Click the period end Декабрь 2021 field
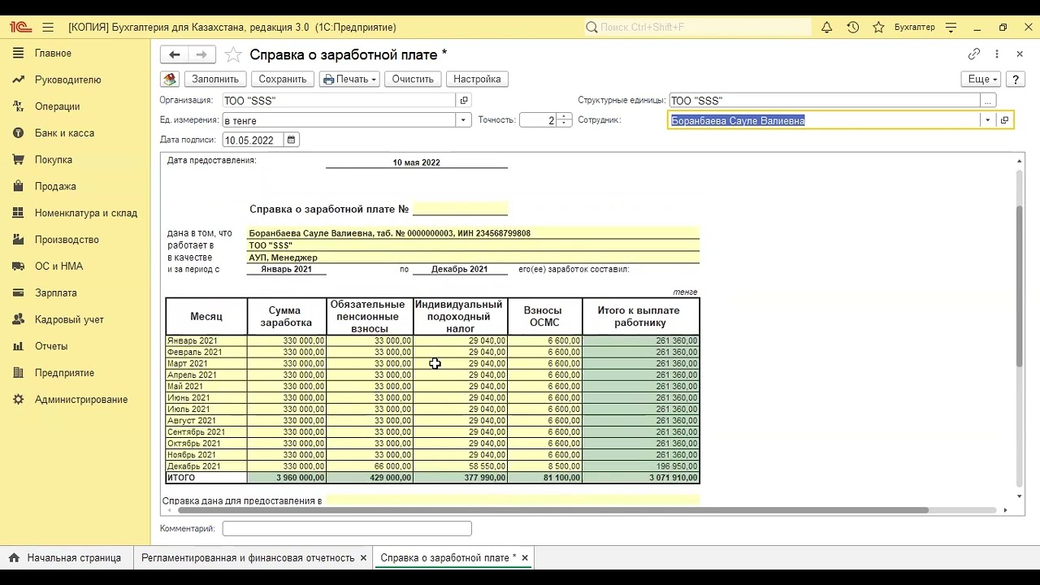The width and height of the screenshot is (1040, 585). [x=460, y=269]
